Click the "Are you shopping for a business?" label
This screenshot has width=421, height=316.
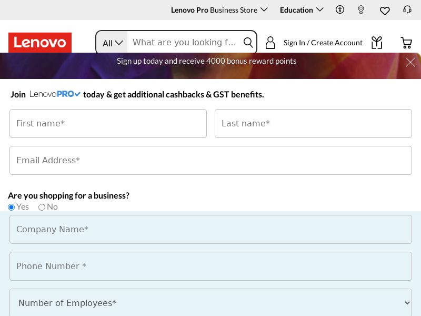[69, 195]
